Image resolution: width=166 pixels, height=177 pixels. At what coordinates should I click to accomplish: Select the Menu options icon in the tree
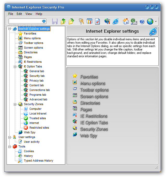click(20, 38)
